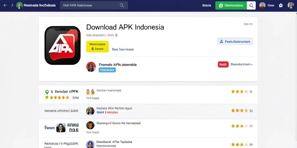297x148 pixels.
Task: Click the site name beside the header avatar
Action: (39, 5)
